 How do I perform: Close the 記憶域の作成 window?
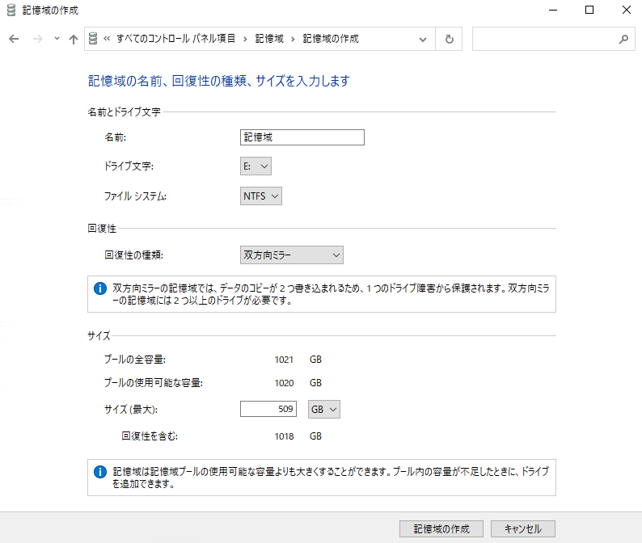[x=626, y=10]
